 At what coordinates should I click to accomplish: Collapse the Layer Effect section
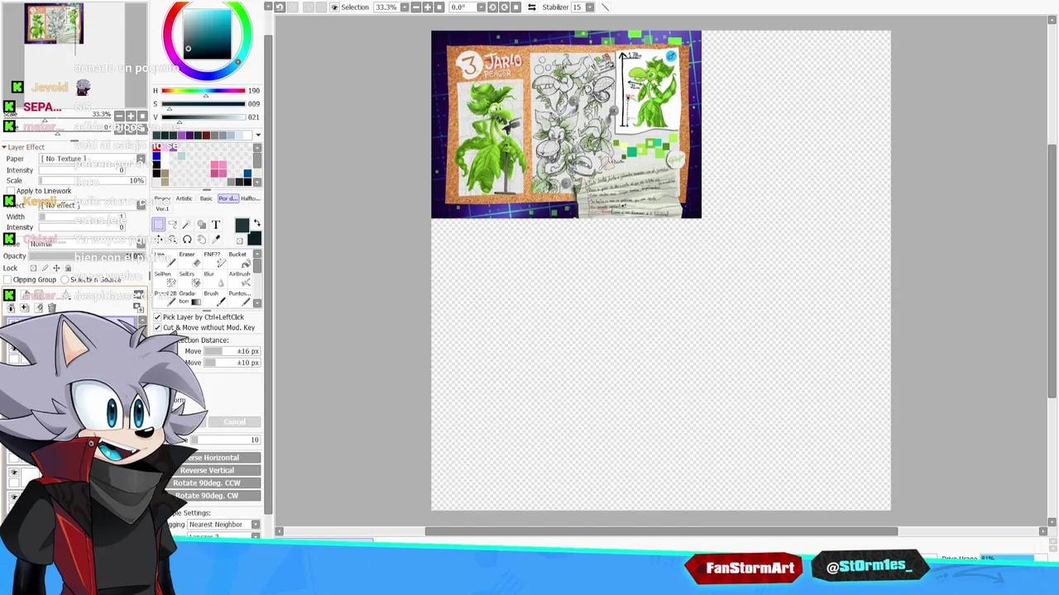(4, 147)
